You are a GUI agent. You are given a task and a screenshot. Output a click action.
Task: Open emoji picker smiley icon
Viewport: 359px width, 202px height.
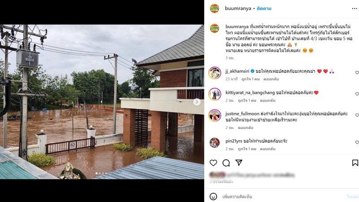(x=213, y=197)
